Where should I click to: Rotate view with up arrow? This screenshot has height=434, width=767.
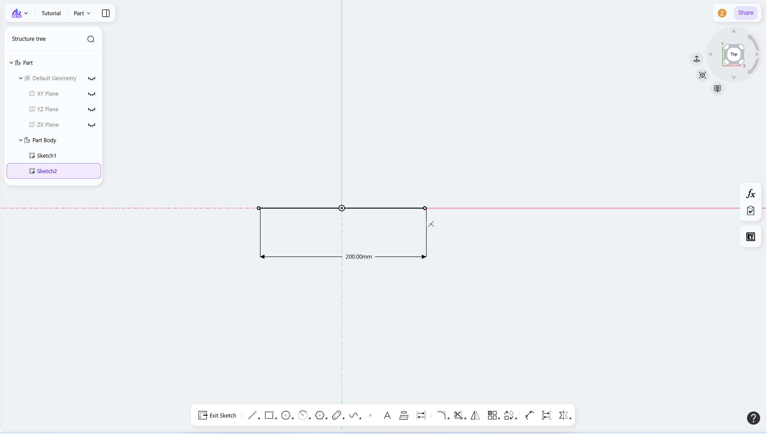point(733,31)
